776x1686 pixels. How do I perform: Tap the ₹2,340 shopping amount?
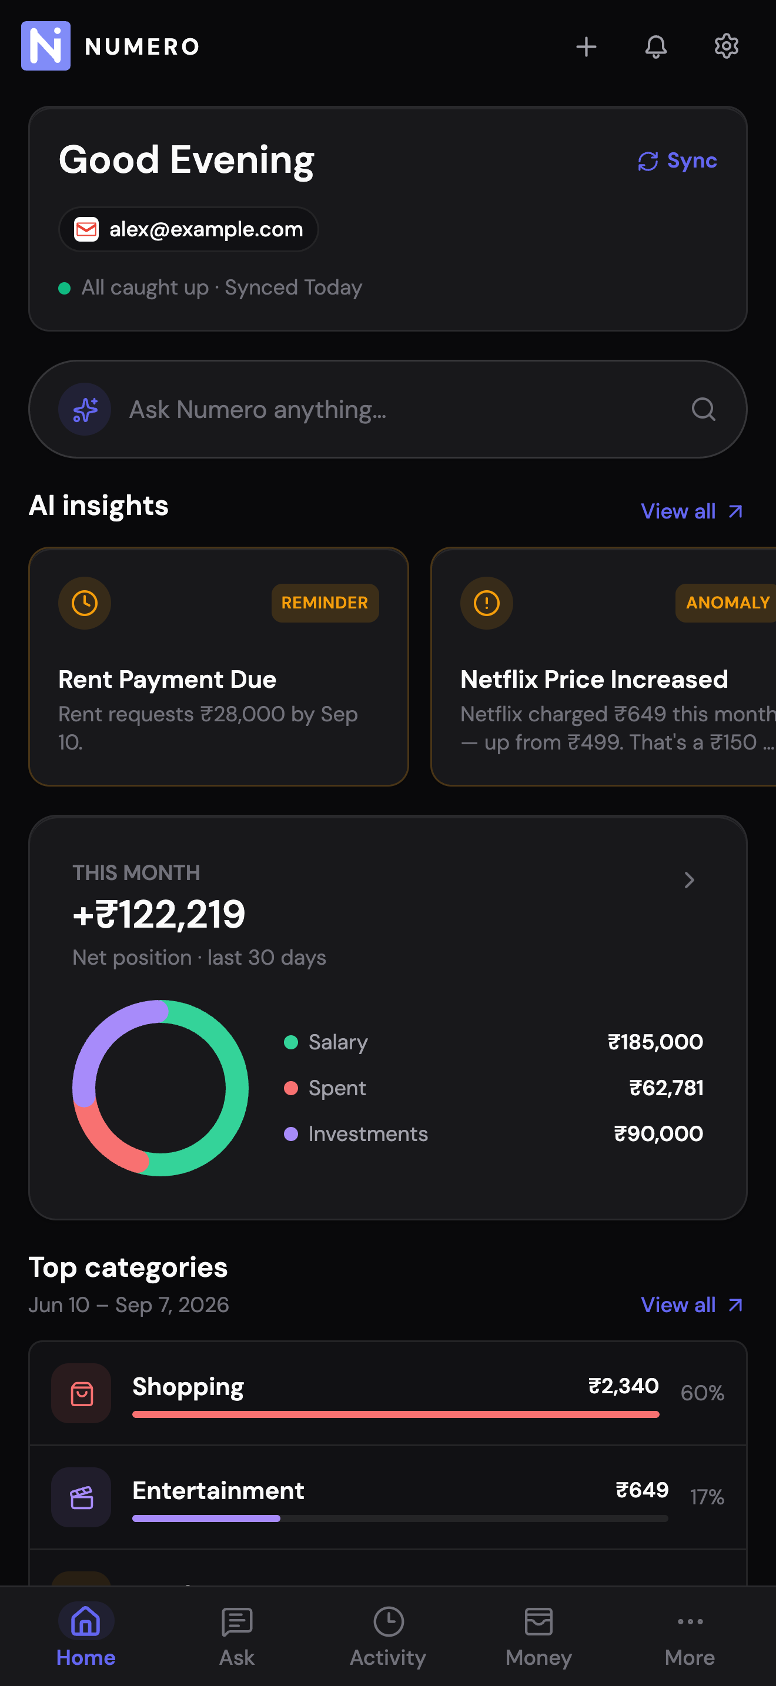(624, 1386)
